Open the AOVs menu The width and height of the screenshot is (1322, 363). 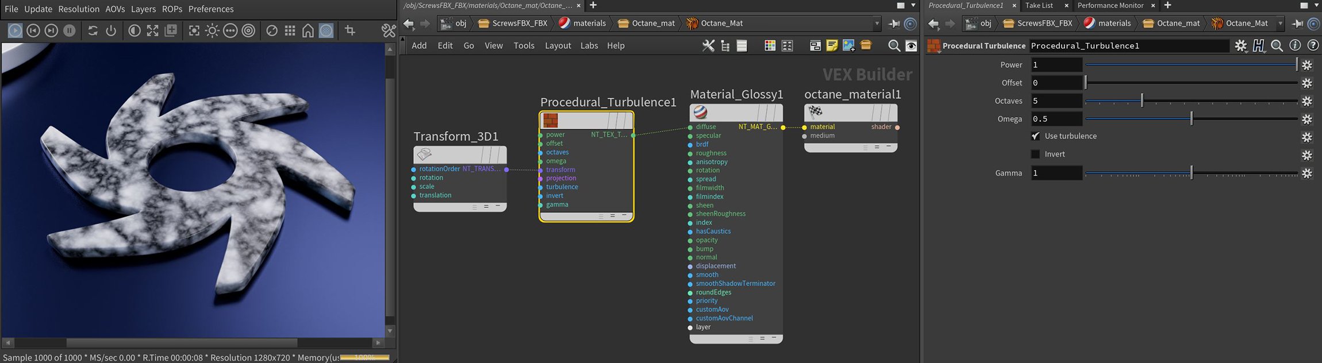point(115,9)
